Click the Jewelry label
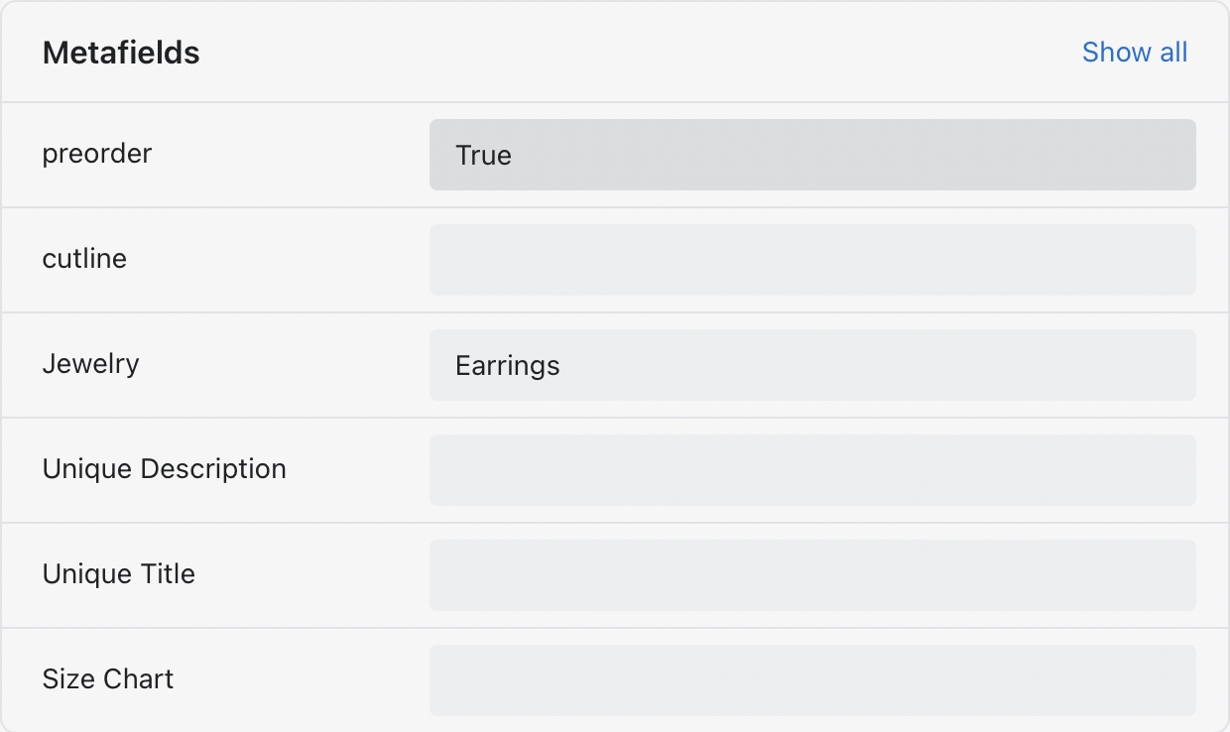 pos(90,363)
